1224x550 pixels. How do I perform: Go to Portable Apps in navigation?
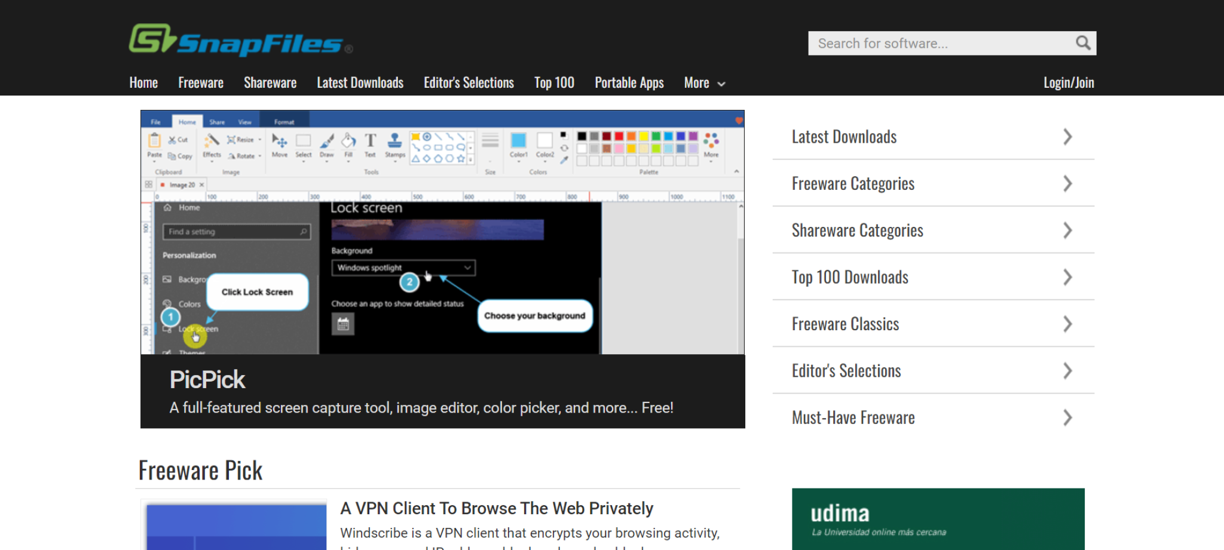click(x=629, y=83)
